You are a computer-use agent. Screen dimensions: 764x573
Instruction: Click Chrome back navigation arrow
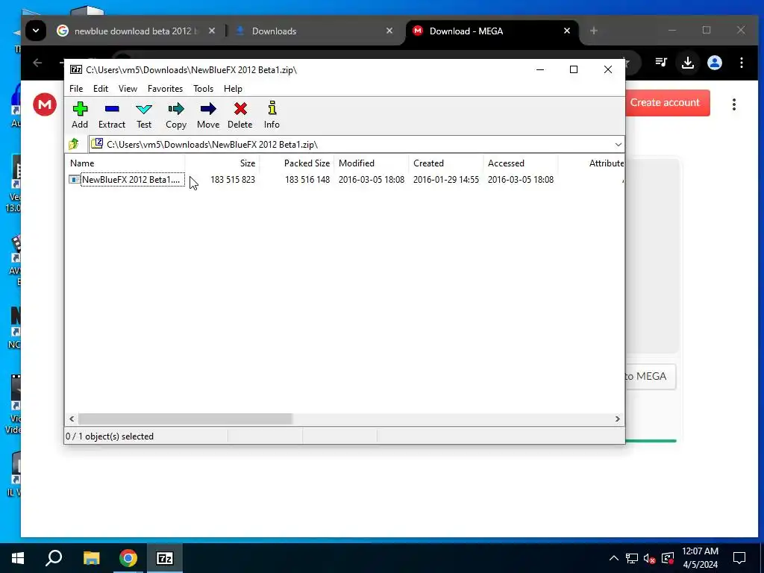(x=37, y=63)
